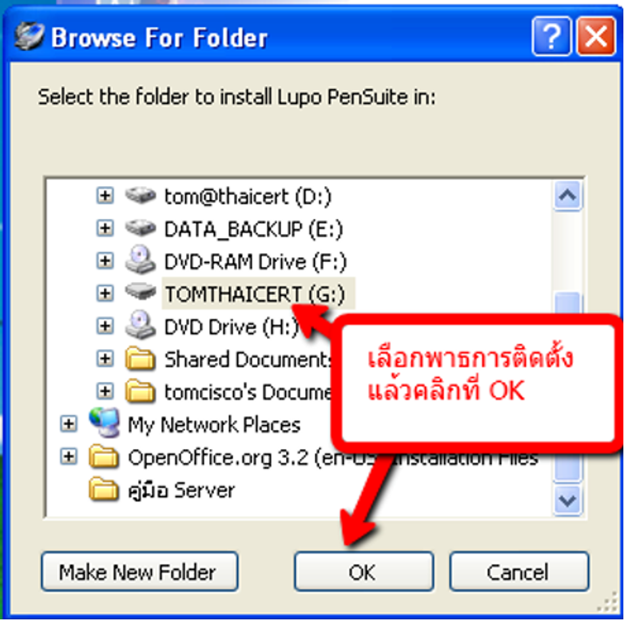Click the Make New Folder button
This screenshot has width=624, height=620.
point(139,571)
